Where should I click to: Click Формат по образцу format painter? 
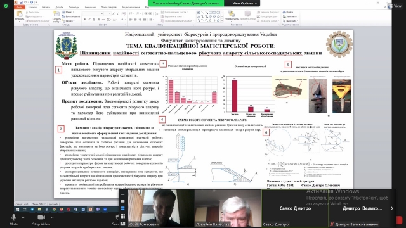(37, 21)
